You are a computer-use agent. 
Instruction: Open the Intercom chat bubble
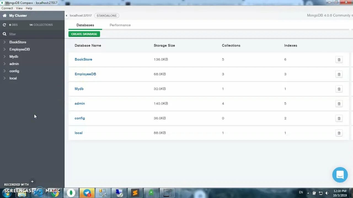click(x=340, y=175)
